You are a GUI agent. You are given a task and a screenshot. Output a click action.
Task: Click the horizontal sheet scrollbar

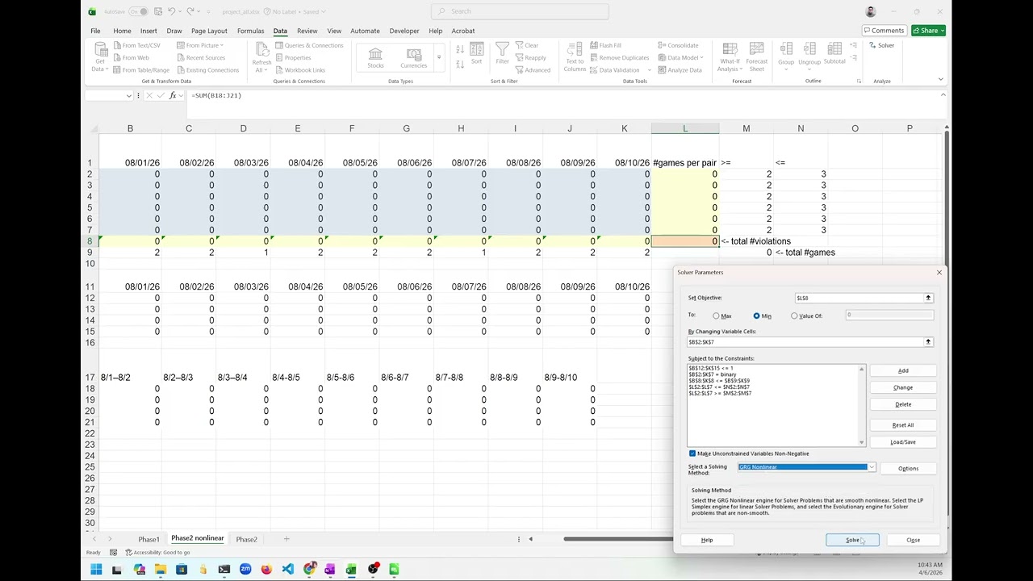(x=618, y=539)
